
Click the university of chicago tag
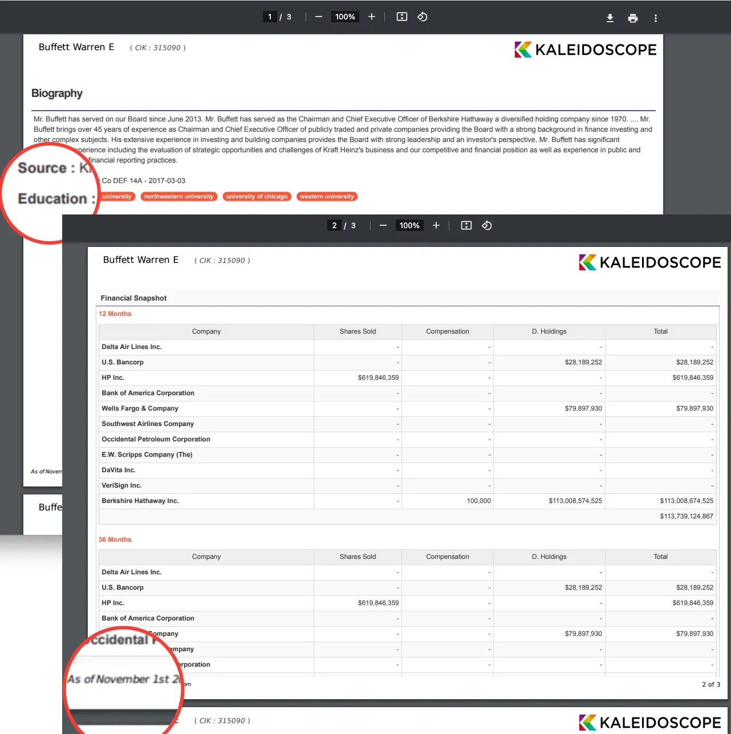click(x=257, y=197)
